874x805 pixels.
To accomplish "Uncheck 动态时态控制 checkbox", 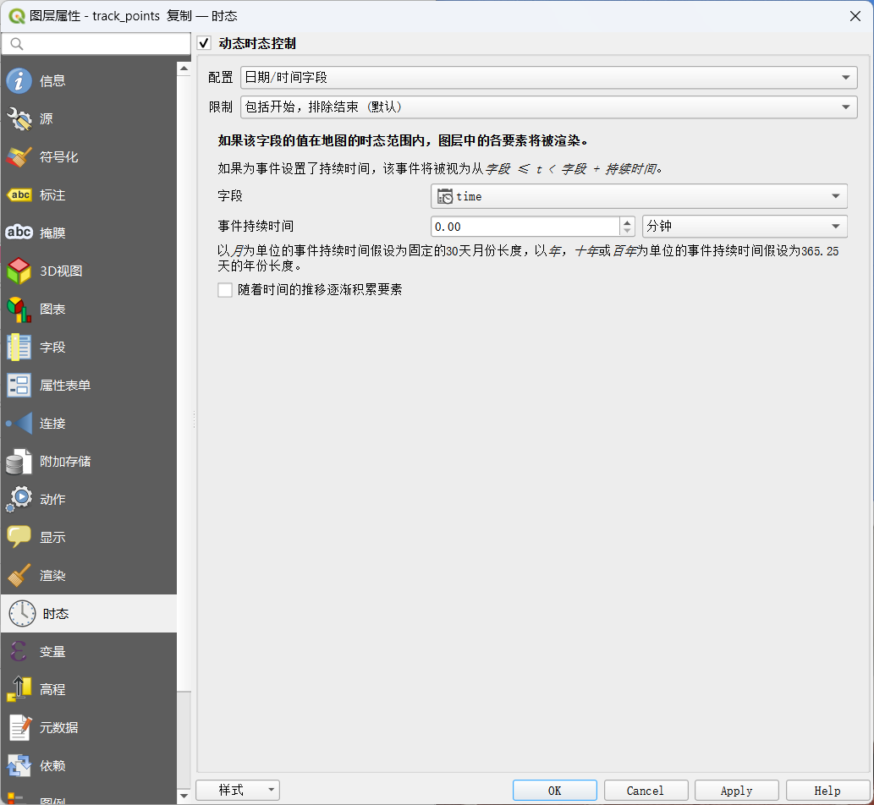I will coord(204,43).
